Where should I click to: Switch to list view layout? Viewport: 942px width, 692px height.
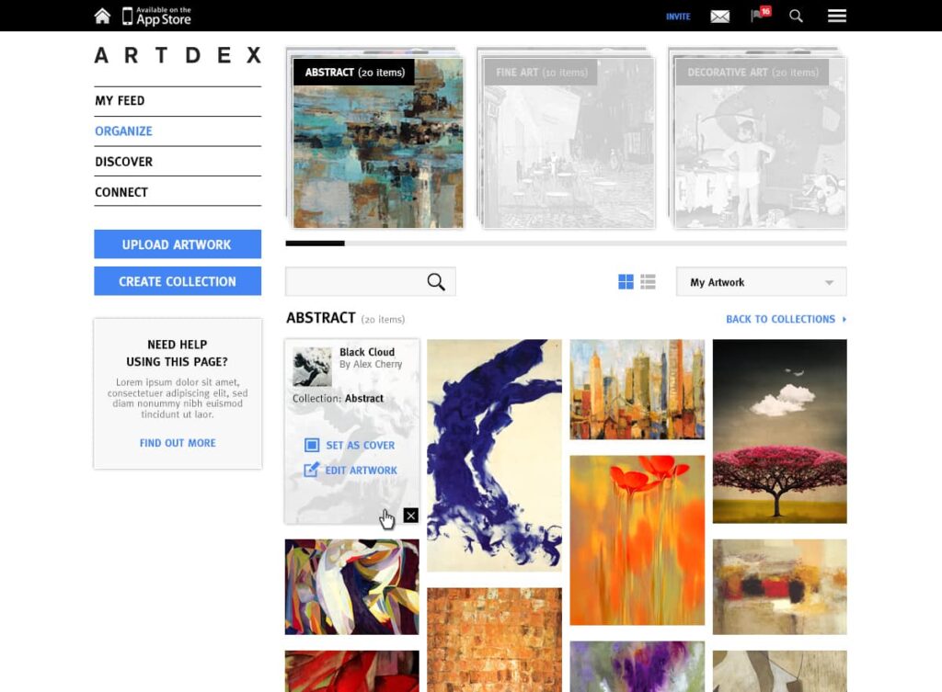648,282
